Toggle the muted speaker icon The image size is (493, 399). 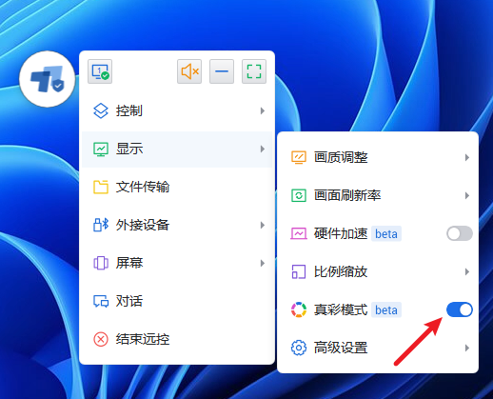click(x=189, y=71)
